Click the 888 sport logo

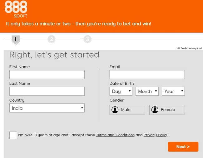pos(16,9)
